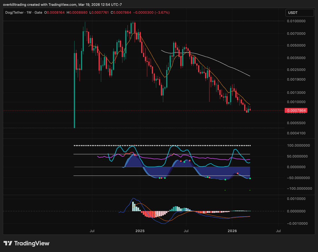Select the Jul label on the time axis
Viewport: 318px width, 252px height.
pos(92,231)
